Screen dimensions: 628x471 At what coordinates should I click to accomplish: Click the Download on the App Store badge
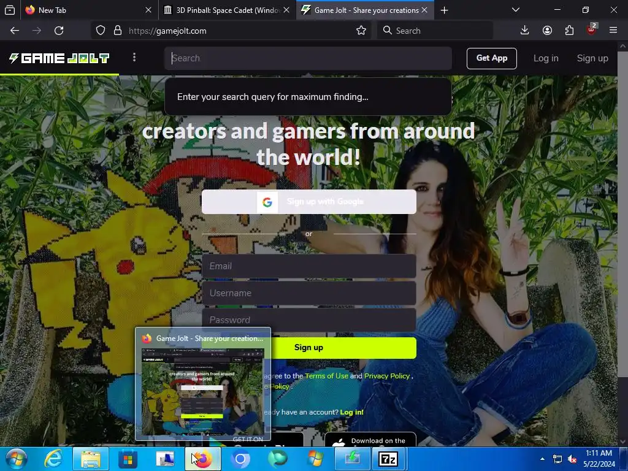[370, 440]
